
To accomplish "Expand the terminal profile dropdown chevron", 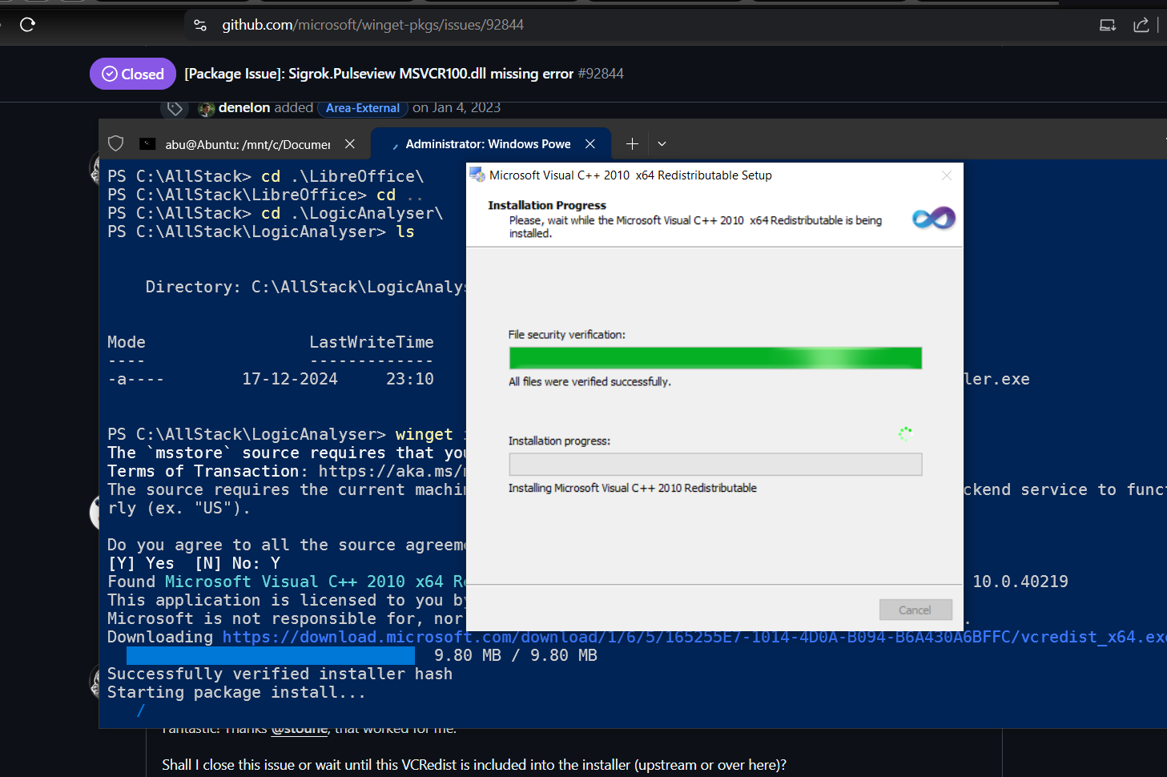I will (x=662, y=143).
